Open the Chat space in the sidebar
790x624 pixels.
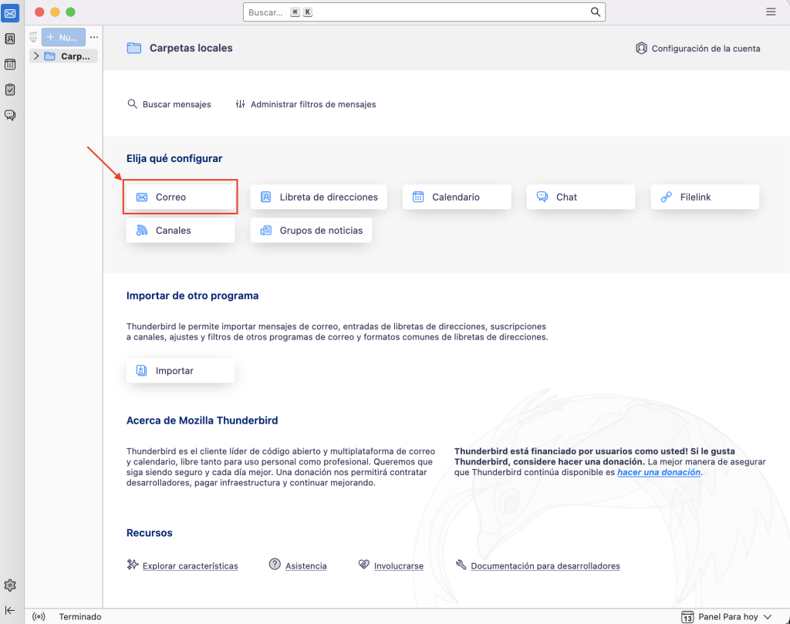click(10, 116)
